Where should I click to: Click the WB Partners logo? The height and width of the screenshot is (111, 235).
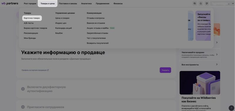click(10, 4)
